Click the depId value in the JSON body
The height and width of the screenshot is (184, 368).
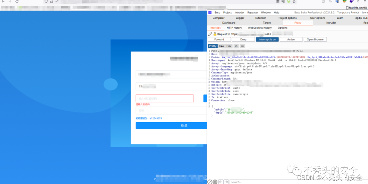pos(239,112)
